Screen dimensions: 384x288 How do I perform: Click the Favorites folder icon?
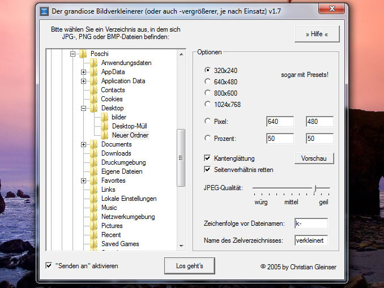[94, 180]
